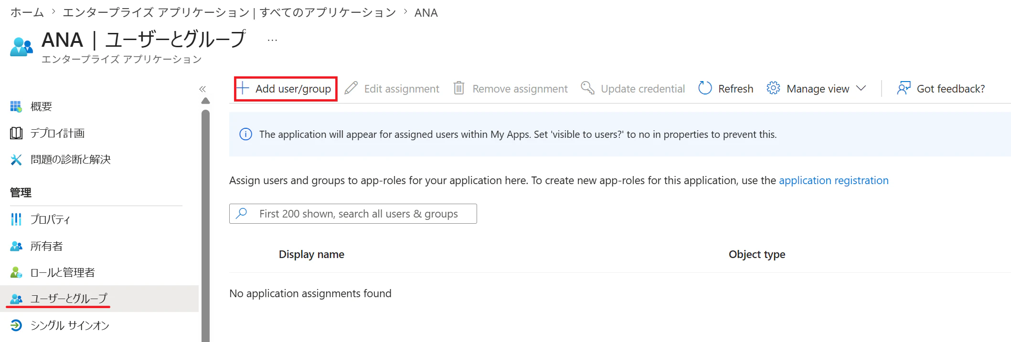Screen dimensions: 1011x342
Task: Click the Remove assignment button label
Action: coord(520,89)
